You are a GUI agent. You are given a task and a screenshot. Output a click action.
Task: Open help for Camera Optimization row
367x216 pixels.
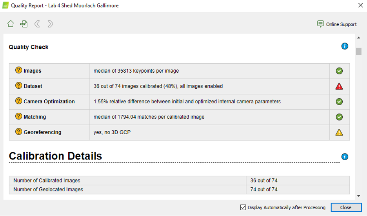click(18, 101)
